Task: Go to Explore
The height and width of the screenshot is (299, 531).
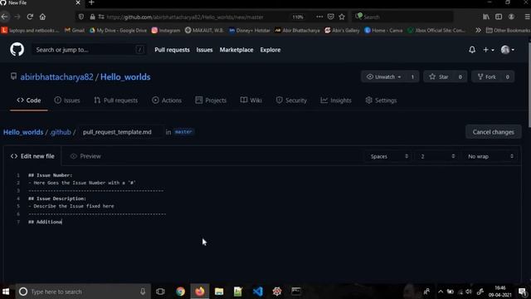Action: click(270, 50)
